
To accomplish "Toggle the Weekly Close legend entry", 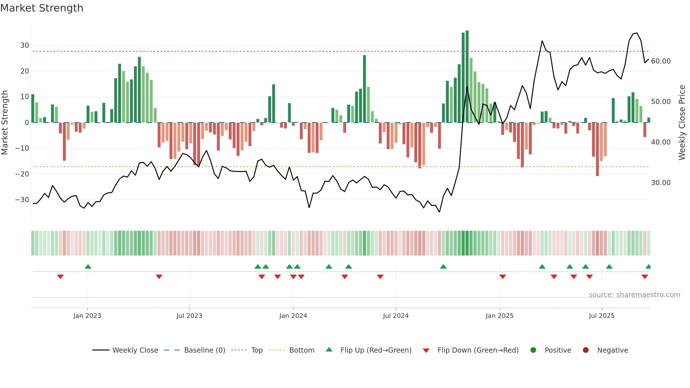I will [125, 350].
